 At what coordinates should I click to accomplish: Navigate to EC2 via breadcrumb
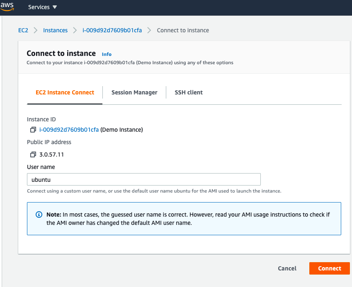click(23, 30)
